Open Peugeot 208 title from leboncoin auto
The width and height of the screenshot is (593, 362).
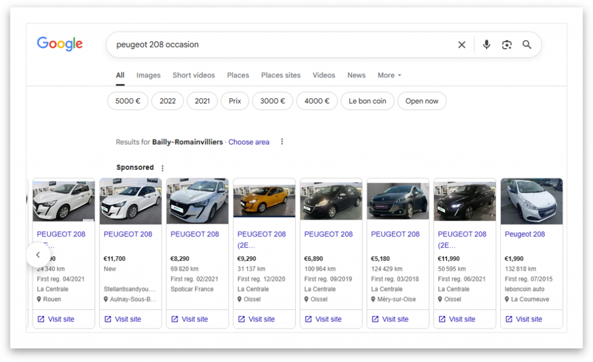tap(525, 234)
